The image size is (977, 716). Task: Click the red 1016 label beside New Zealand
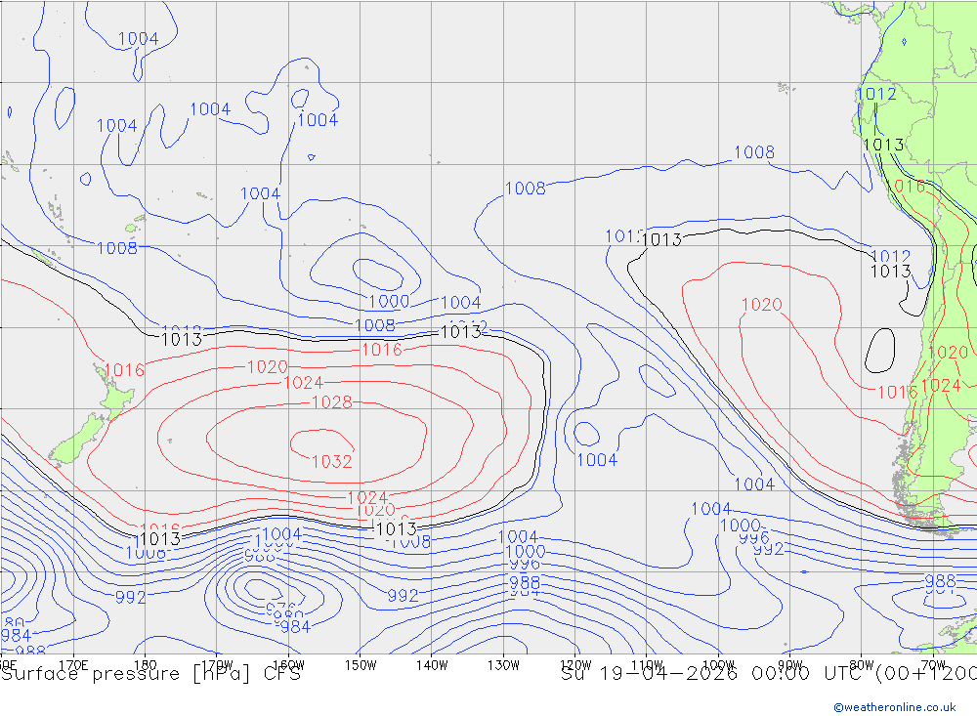(x=124, y=370)
